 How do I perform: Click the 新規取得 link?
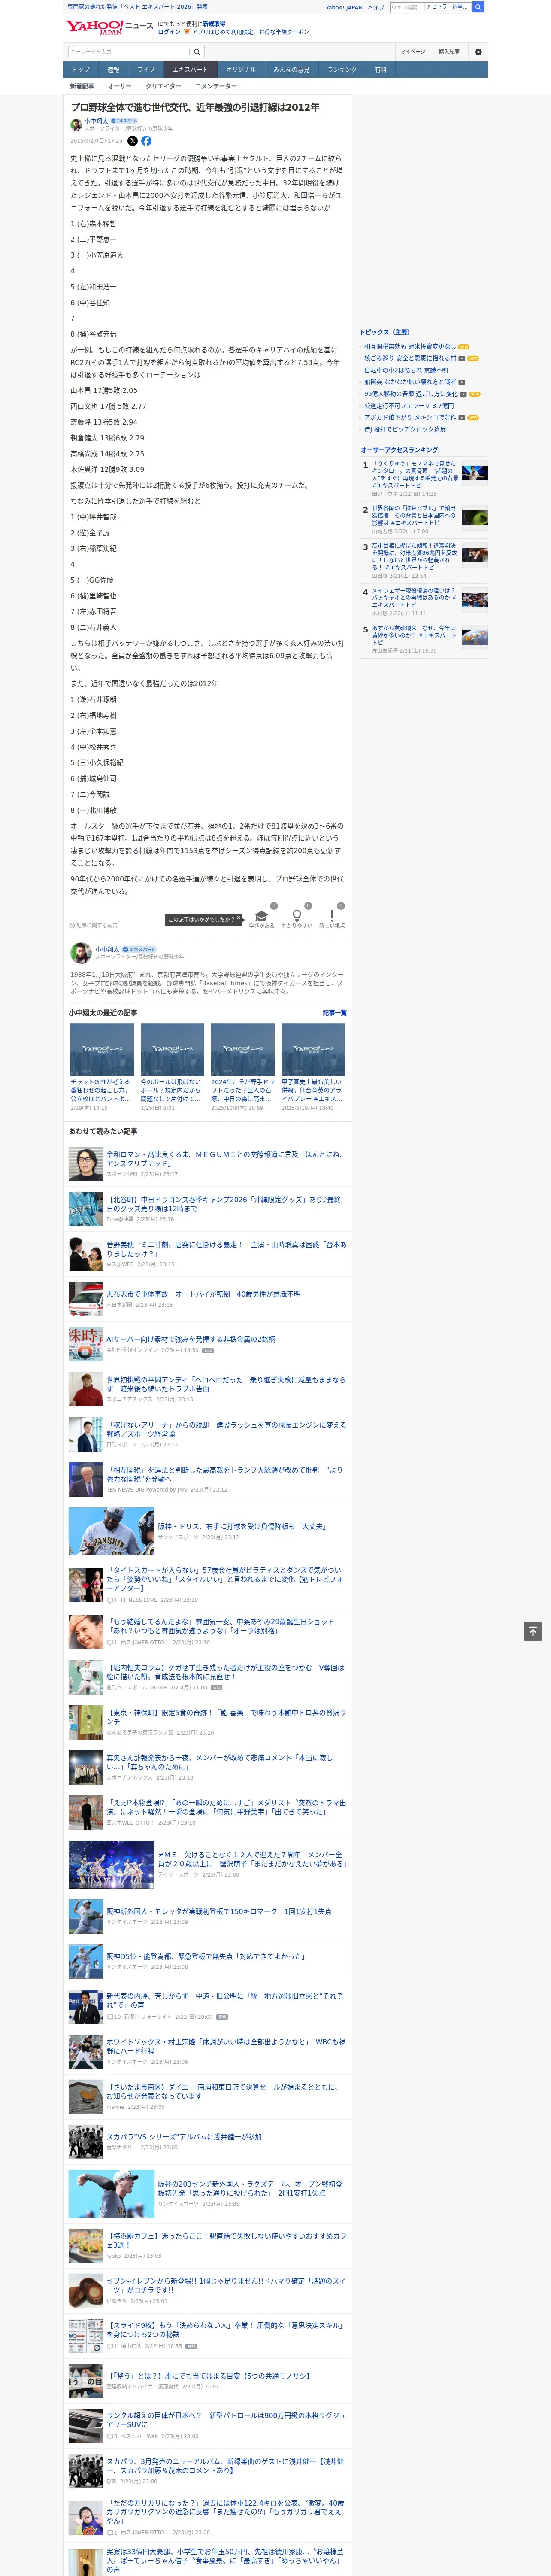tap(214, 24)
